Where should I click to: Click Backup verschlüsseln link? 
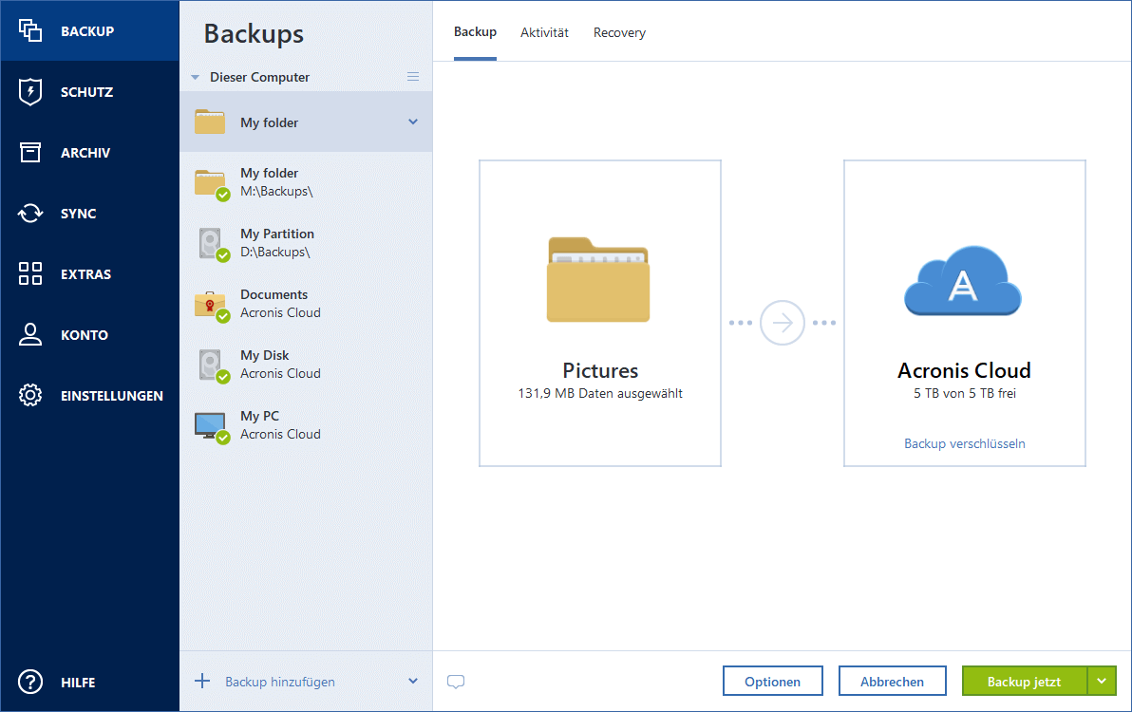(964, 443)
